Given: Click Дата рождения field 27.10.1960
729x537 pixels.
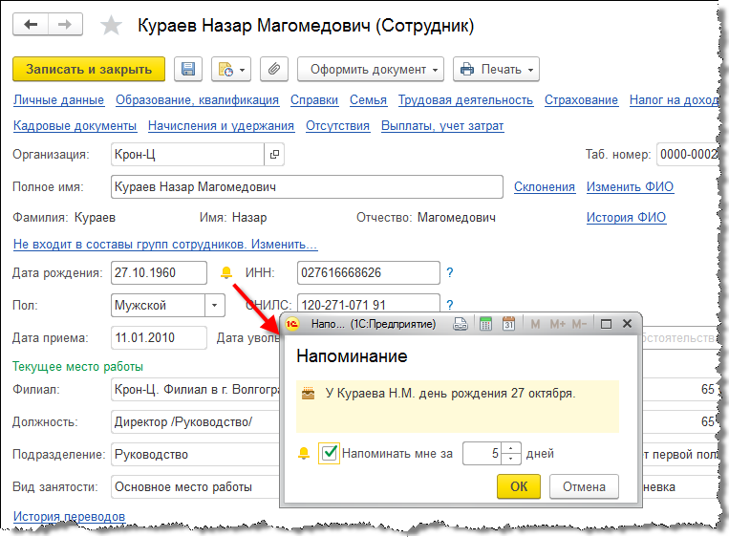Looking at the screenshot, I should (159, 272).
